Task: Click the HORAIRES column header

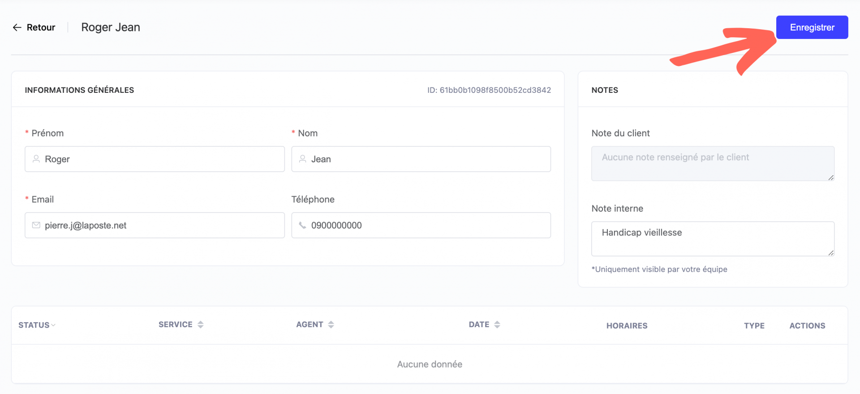Action: pyautogui.click(x=627, y=326)
